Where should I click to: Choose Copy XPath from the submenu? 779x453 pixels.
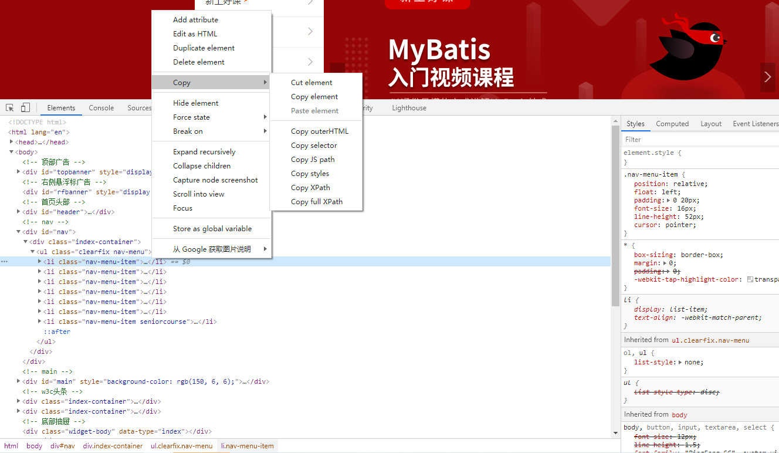point(310,188)
